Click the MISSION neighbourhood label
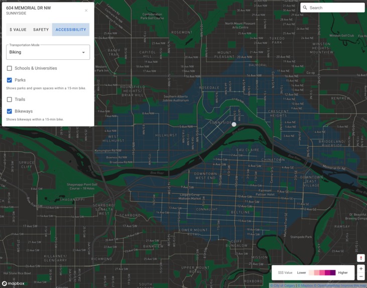The width and height of the screenshot is (367, 288). (x=260, y=257)
